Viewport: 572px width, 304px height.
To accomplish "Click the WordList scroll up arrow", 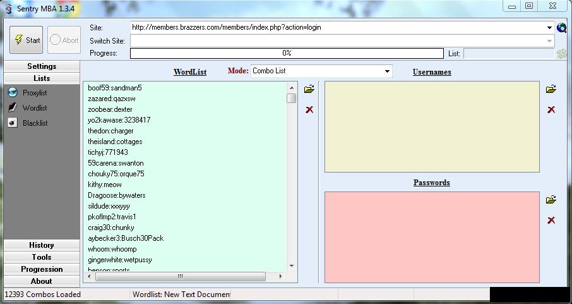I will click(292, 88).
